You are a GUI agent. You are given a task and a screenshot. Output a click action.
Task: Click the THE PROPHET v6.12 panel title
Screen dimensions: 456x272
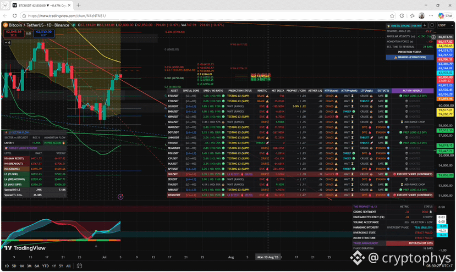click(x=365, y=207)
